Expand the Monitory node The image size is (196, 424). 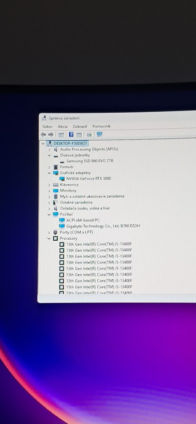click(49, 191)
